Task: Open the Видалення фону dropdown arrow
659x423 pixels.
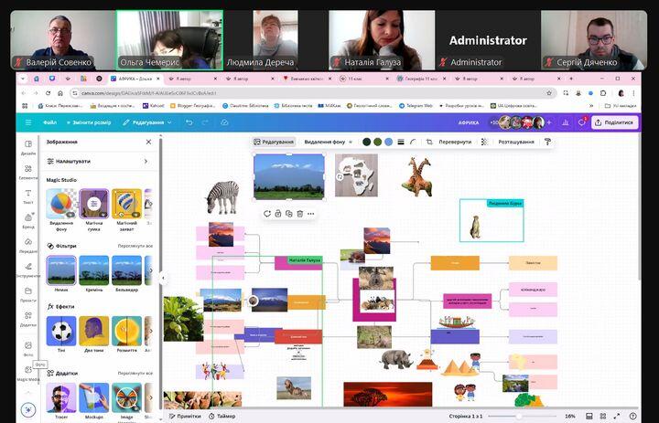Action: coord(351,142)
